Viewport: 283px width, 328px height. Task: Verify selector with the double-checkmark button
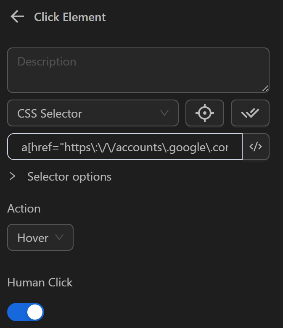point(250,113)
